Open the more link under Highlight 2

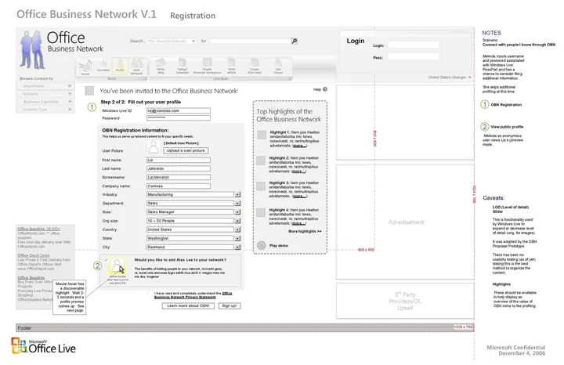click(x=298, y=172)
